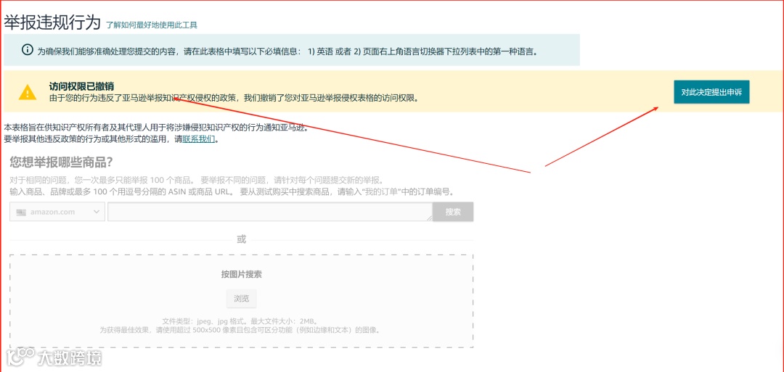
Task: Open the 联系我们 contact link
Action: (x=199, y=139)
